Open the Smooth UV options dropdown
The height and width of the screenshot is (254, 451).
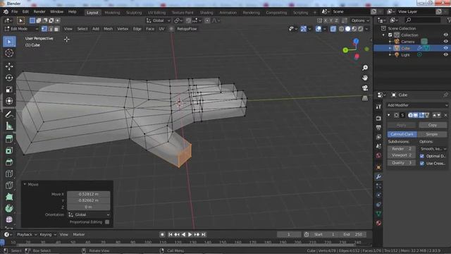433,149
